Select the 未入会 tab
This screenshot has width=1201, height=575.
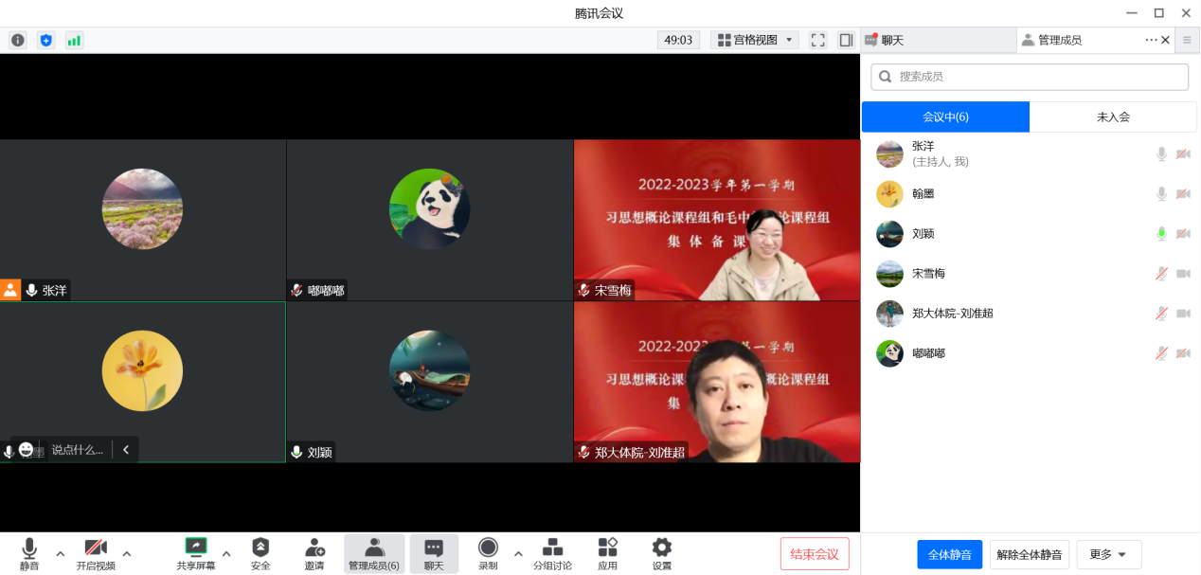click(1113, 117)
